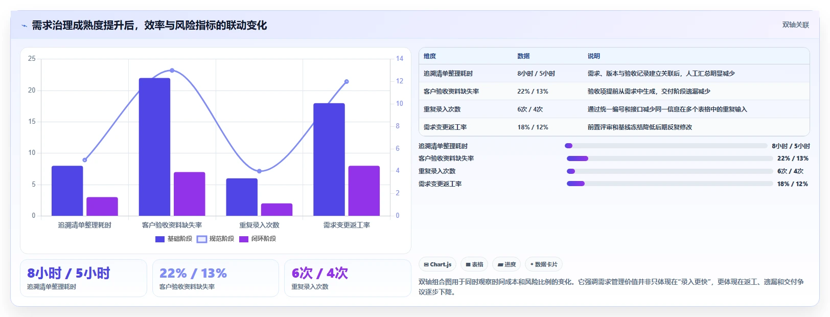Click 需求变更返工率 row in the table

pos(614,127)
